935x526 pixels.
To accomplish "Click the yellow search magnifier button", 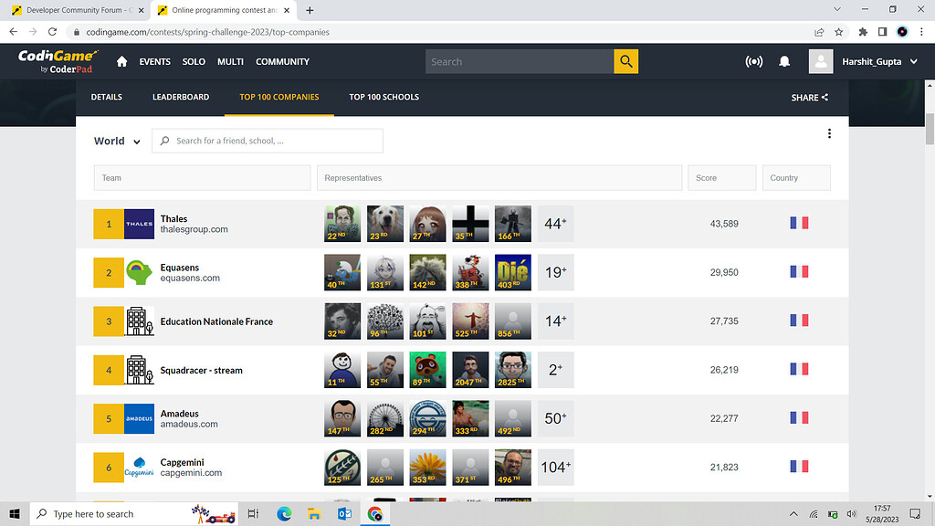I will (x=625, y=61).
